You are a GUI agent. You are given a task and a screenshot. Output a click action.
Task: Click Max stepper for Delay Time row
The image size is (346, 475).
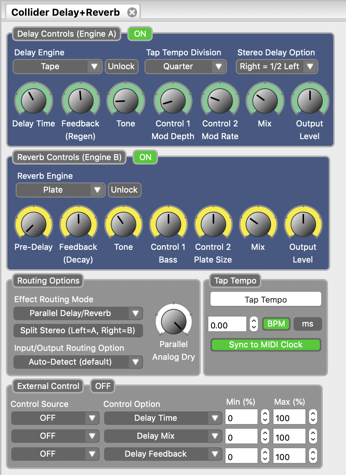pyautogui.click(x=313, y=417)
